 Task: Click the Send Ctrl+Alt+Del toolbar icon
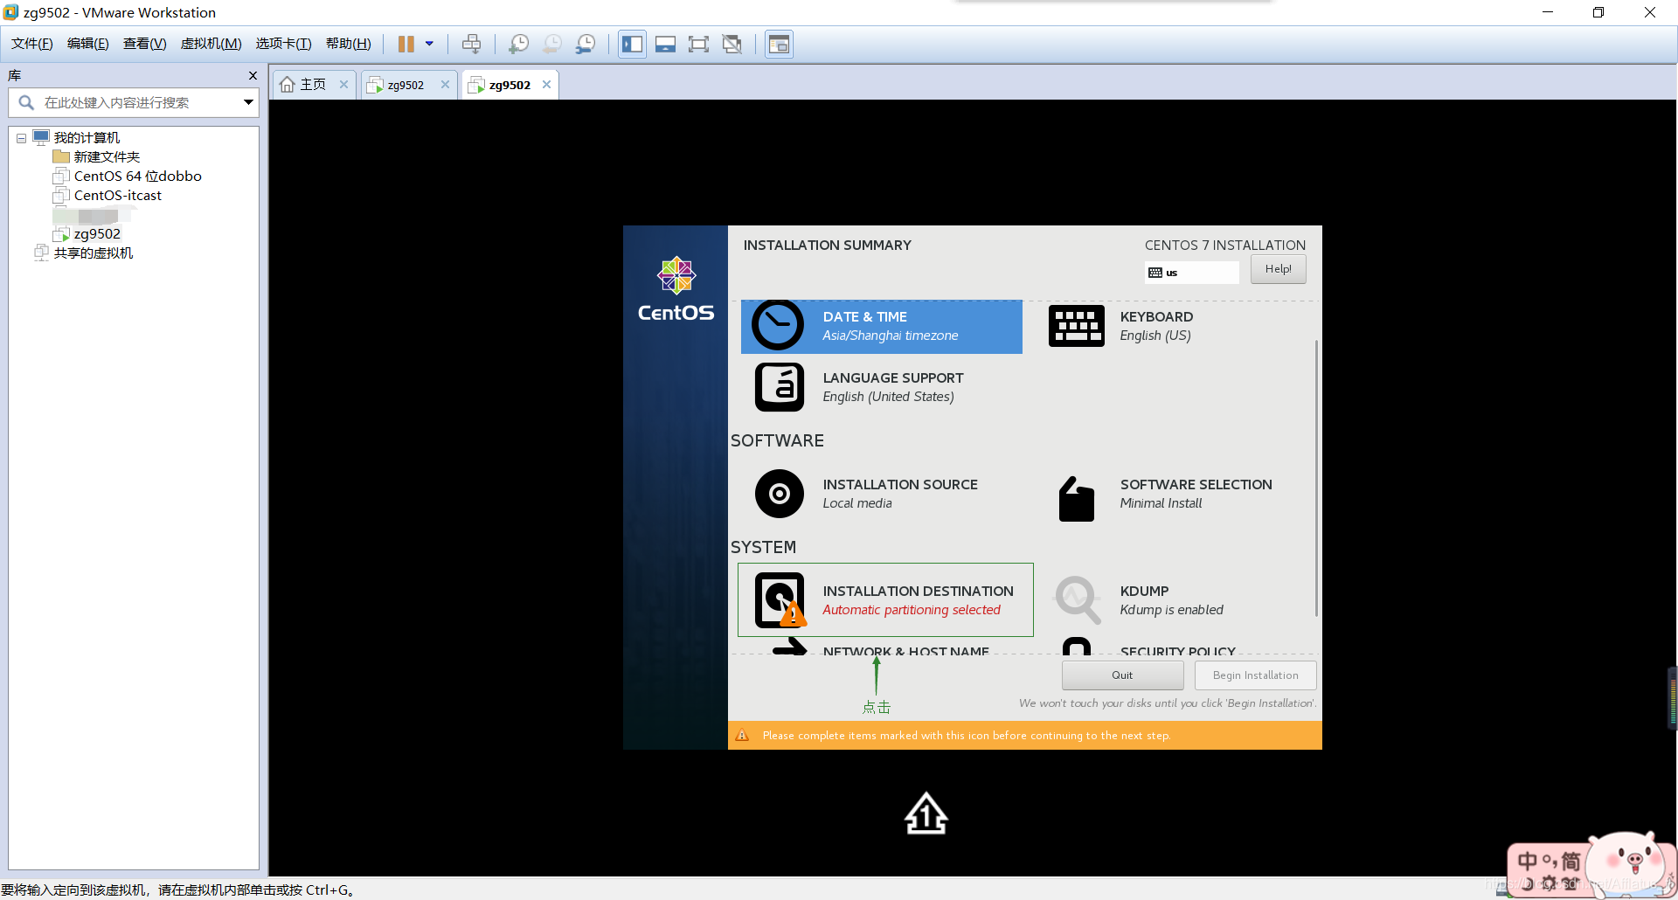pyautogui.click(x=471, y=44)
